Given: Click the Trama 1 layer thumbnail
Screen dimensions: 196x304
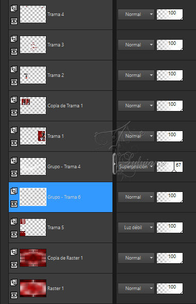Looking at the screenshot, I should [33, 136].
